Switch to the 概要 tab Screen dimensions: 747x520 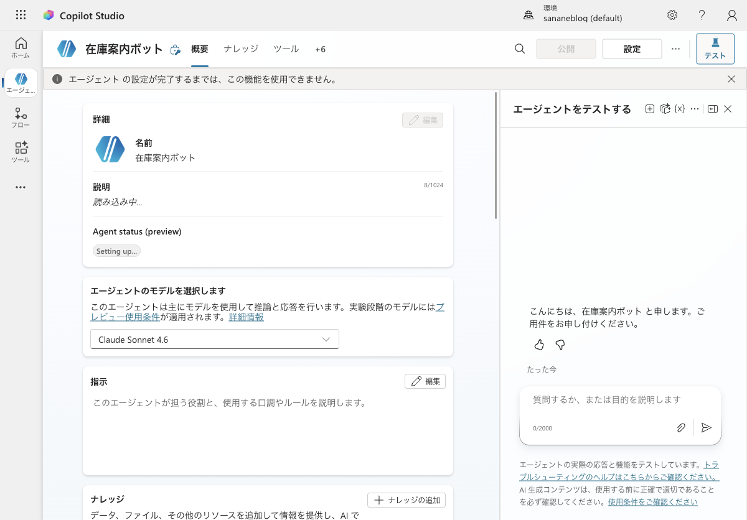(200, 49)
